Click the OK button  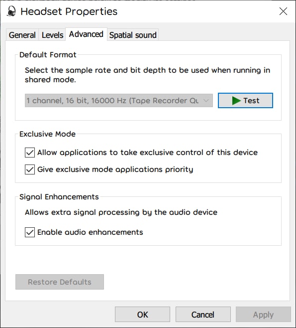[x=143, y=315]
